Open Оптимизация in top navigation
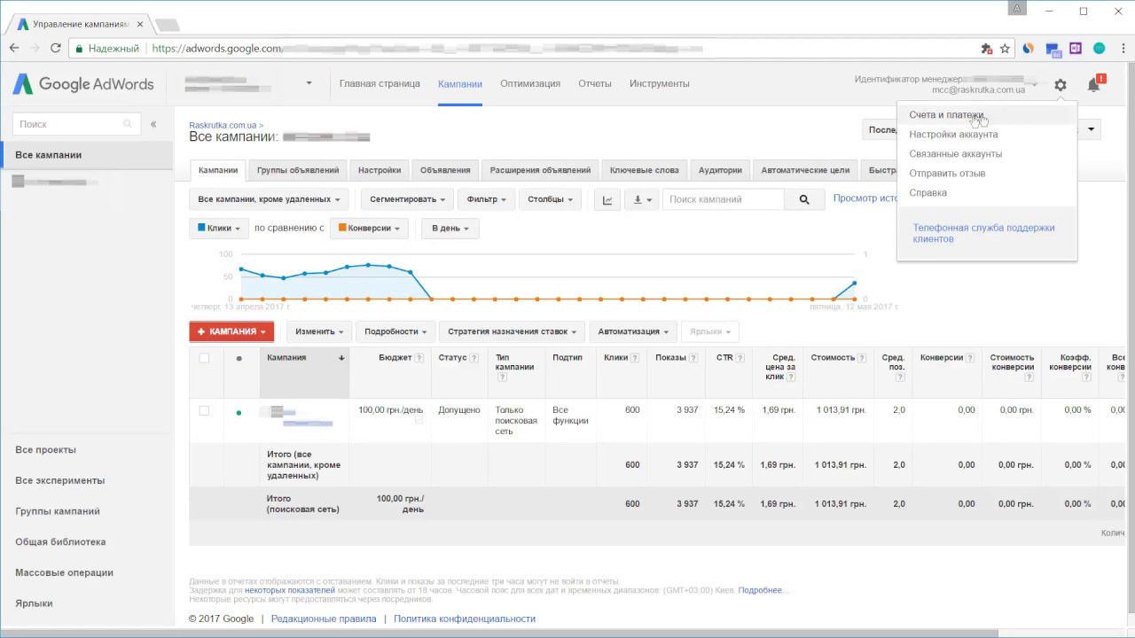Viewport: 1135px width, 638px height. [530, 84]
